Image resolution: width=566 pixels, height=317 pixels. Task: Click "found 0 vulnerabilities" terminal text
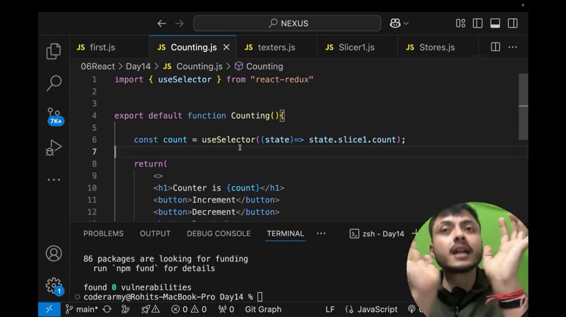[x=137, y=287]
